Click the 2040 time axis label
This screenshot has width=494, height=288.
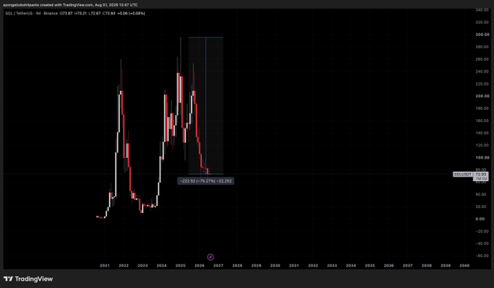click(x=464, y=265)
